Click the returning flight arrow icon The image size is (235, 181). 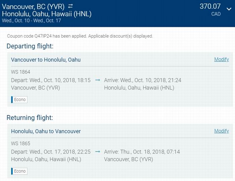98,152
